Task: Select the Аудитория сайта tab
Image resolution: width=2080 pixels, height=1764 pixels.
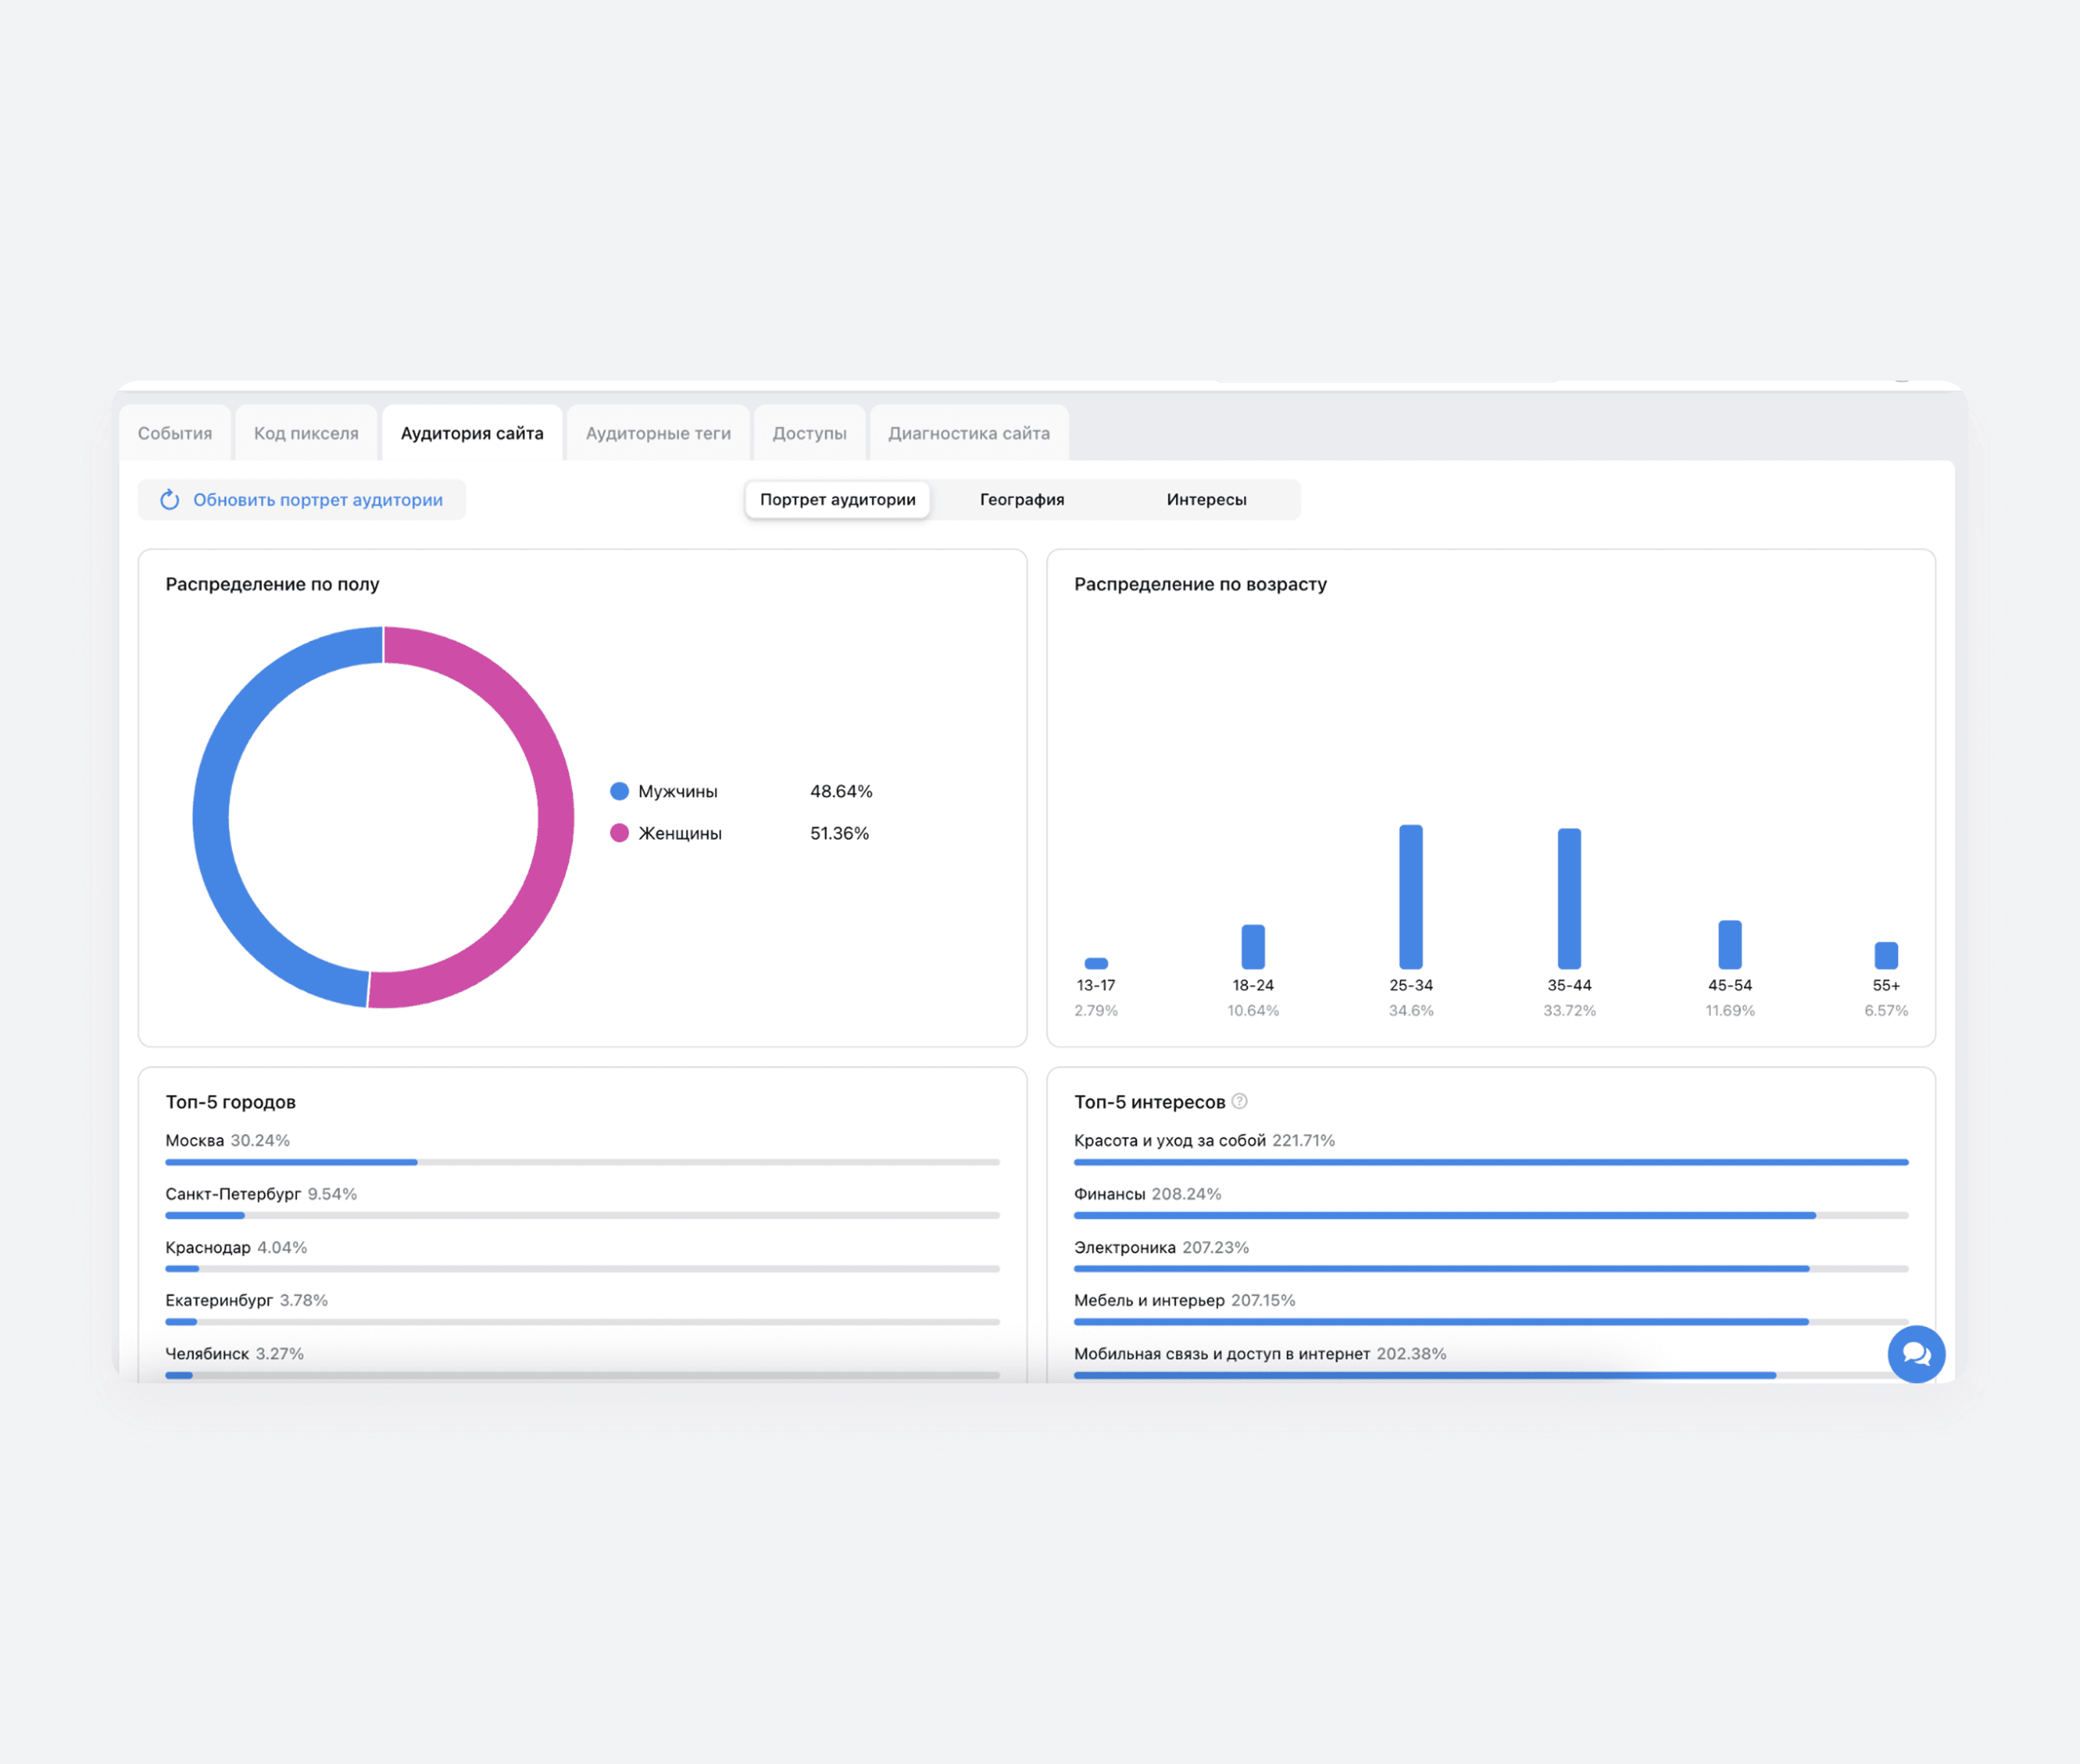Action: 472,433
